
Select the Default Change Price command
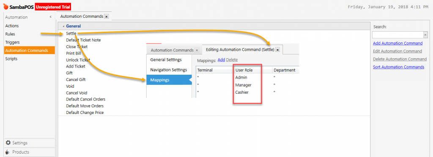[x=85, y=112]
